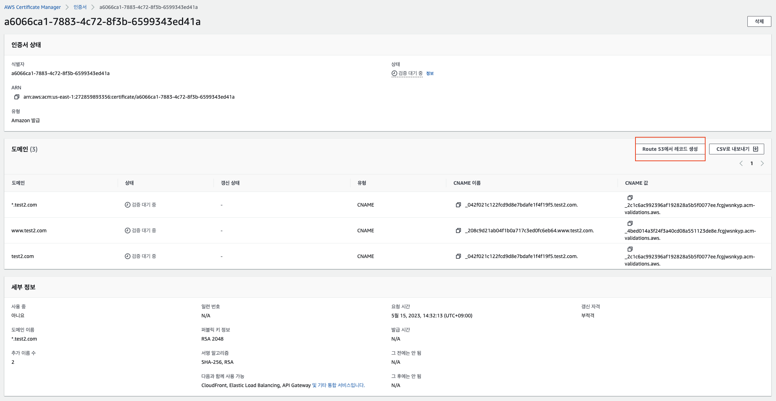Screen dimensions: 776x401
Task: Click CNAME 이름 column header
Action: [x=467, y=183]
